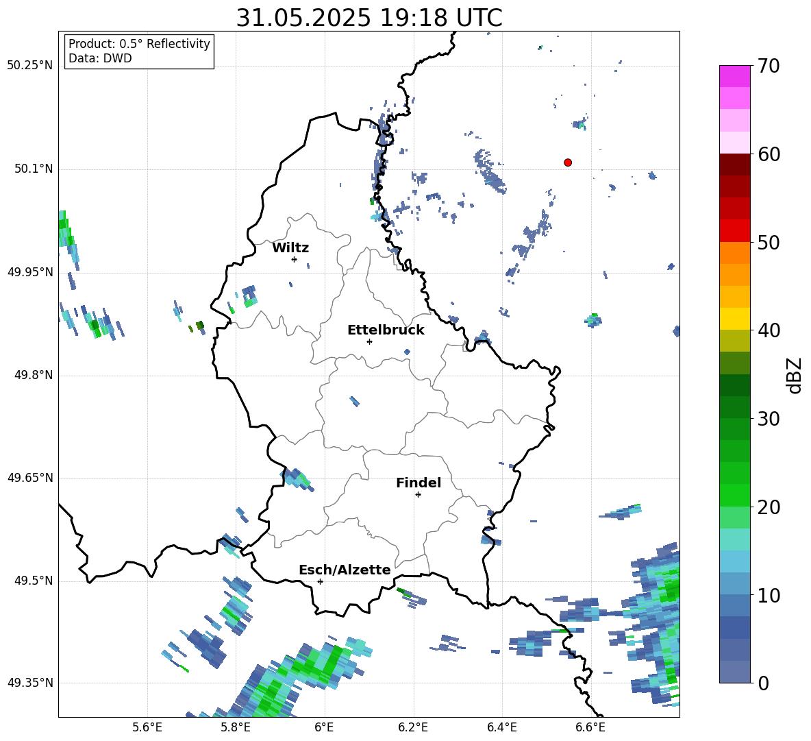The height and width of the screenshot is (741, 811).
Task: Click the 50.25°N latitude label
Action: (x=30, y=66)
